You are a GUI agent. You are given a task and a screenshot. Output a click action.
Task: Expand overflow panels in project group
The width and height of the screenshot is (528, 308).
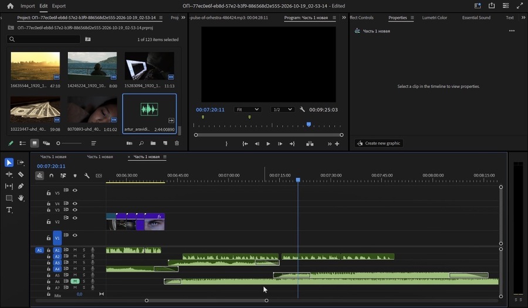pyautogui.click(x=183, y=18)
